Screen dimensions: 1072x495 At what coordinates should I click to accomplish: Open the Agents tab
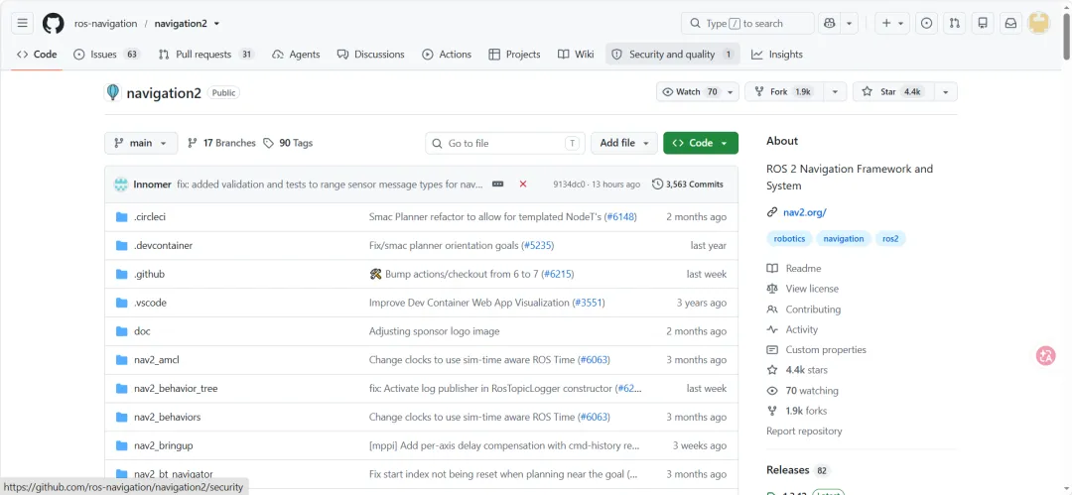296,54
